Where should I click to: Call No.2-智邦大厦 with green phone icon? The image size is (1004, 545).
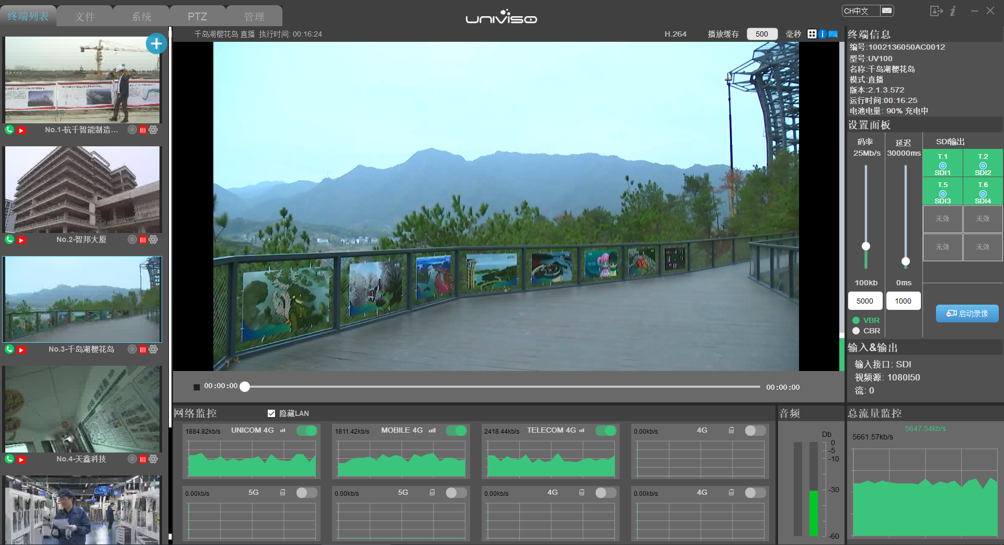click(9, 240)
